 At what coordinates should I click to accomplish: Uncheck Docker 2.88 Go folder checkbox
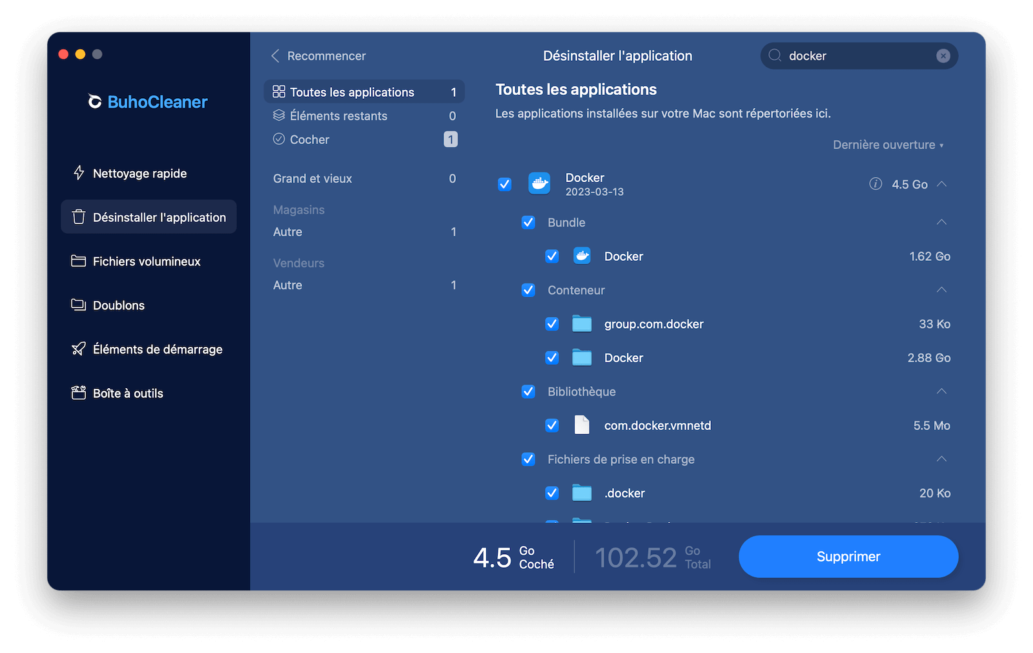click(x=552, y=357)
